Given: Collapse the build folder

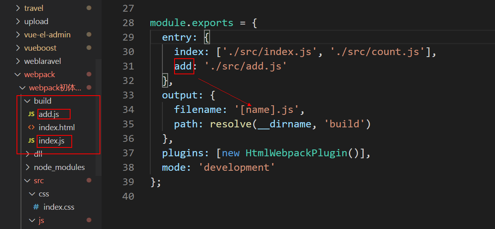Looking at the screenshot, I should 27,101.
